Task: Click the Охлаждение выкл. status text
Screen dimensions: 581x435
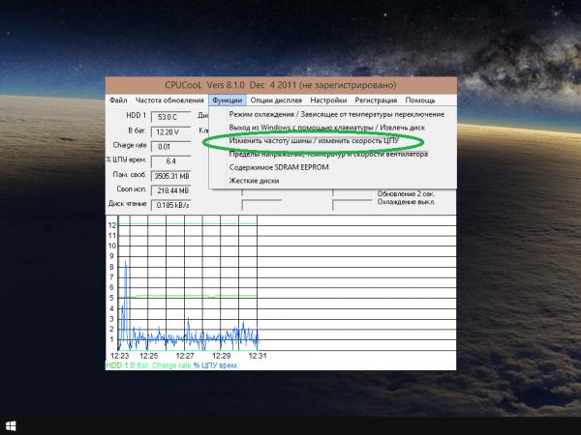Action: point(406,202)
